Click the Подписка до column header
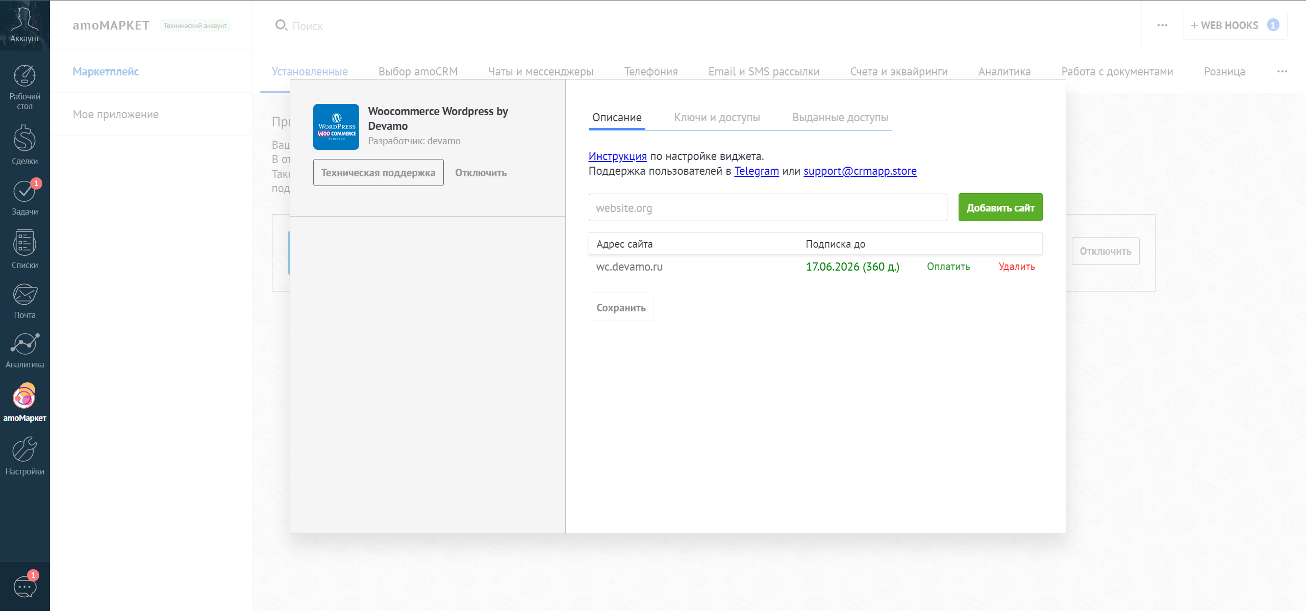Image resolution: width=1306 pixels, height=611 pixels. 835,244
